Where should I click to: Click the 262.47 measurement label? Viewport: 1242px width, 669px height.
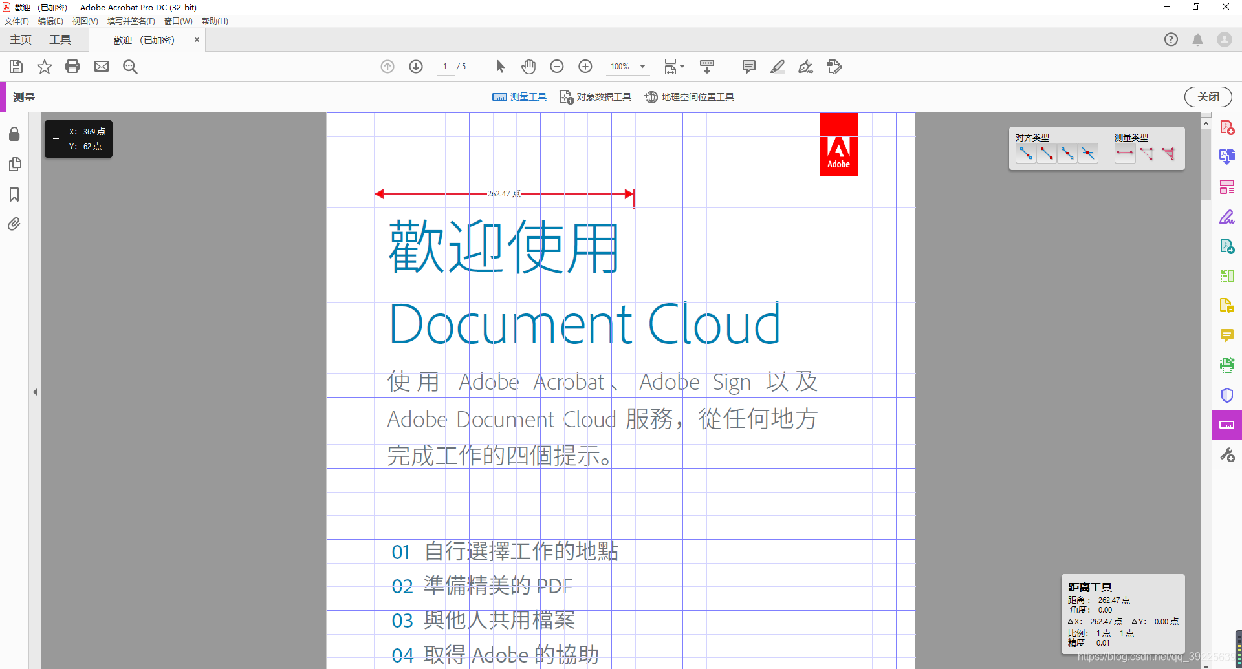click(x=504, y=194)
